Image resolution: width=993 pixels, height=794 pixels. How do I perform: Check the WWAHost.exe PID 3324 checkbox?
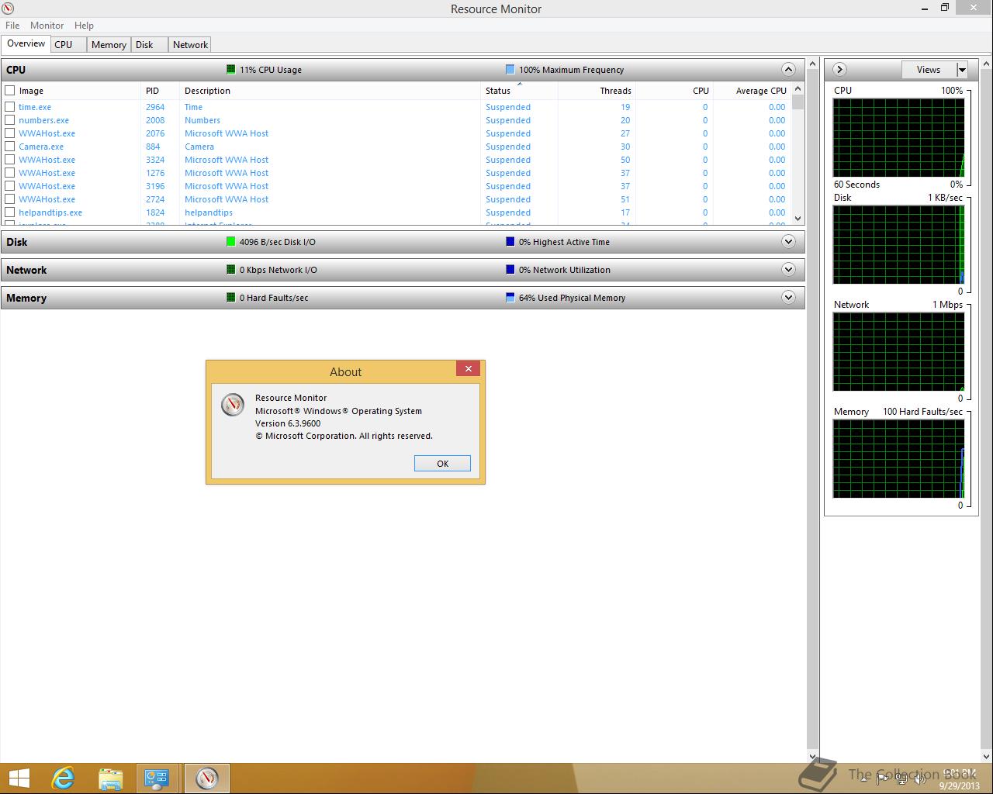tap(10, 160)
